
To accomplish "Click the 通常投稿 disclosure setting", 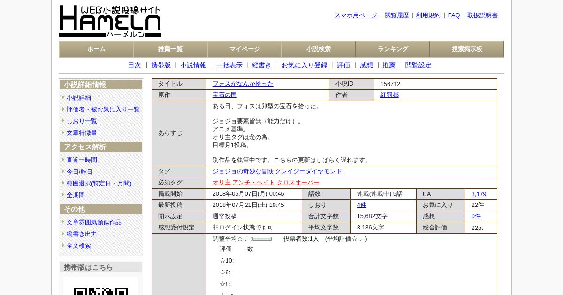I will (225, 216).
